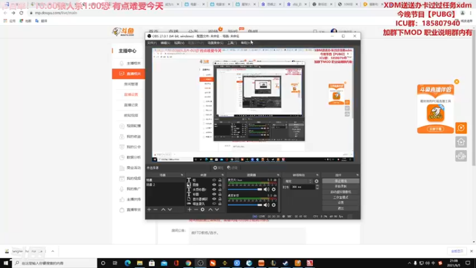Move selected source up with the chevron
Screen dimensions: 476x268
click(x=211, y=210)
